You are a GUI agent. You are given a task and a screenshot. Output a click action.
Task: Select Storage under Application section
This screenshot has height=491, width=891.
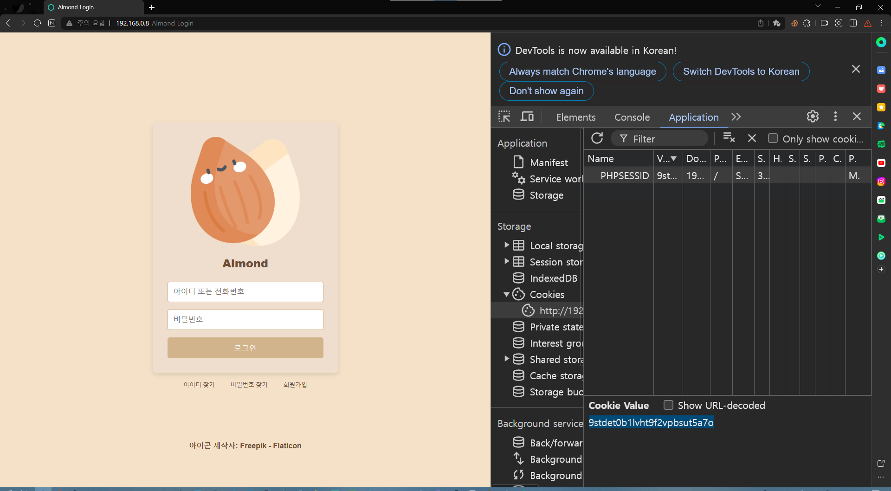(x=538, y=195)
